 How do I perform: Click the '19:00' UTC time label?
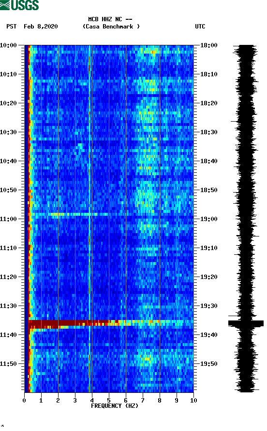tap(209, 219)
